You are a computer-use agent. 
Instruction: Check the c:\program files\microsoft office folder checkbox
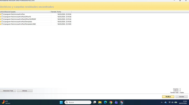tap(2, 14)
